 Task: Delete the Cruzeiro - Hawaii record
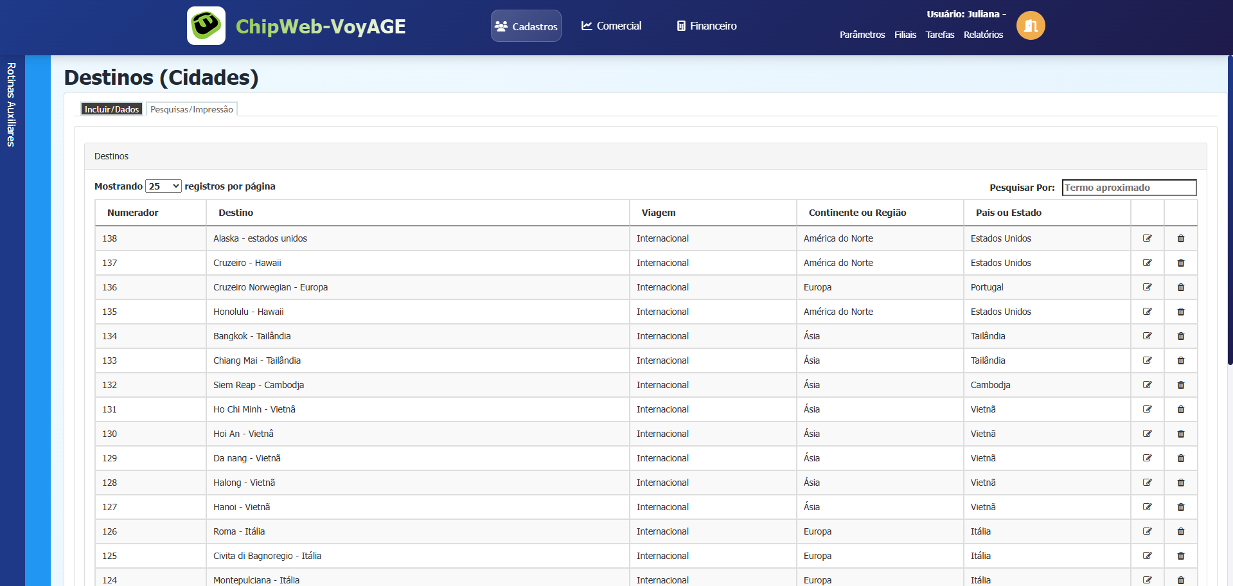coord(1180,263)
